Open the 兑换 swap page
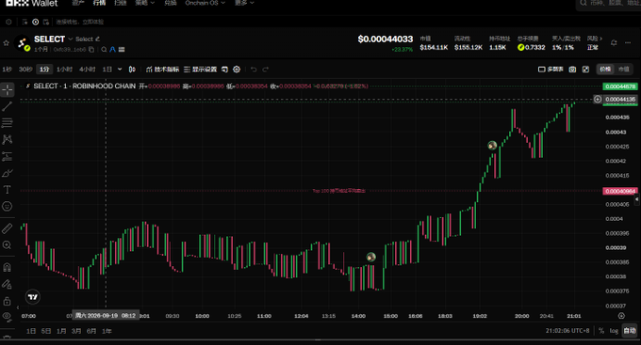The width and height of the screenshot is (641, 345). pyautogui.click(x=170, y=3)
